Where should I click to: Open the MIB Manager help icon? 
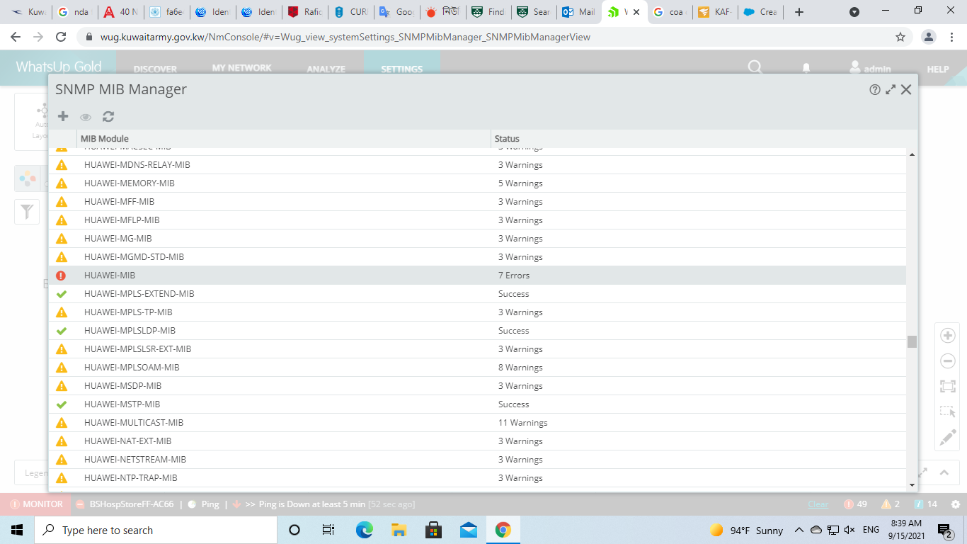point(875,90)
